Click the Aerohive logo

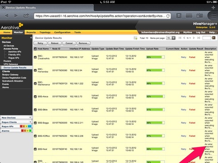coord(12,26)
